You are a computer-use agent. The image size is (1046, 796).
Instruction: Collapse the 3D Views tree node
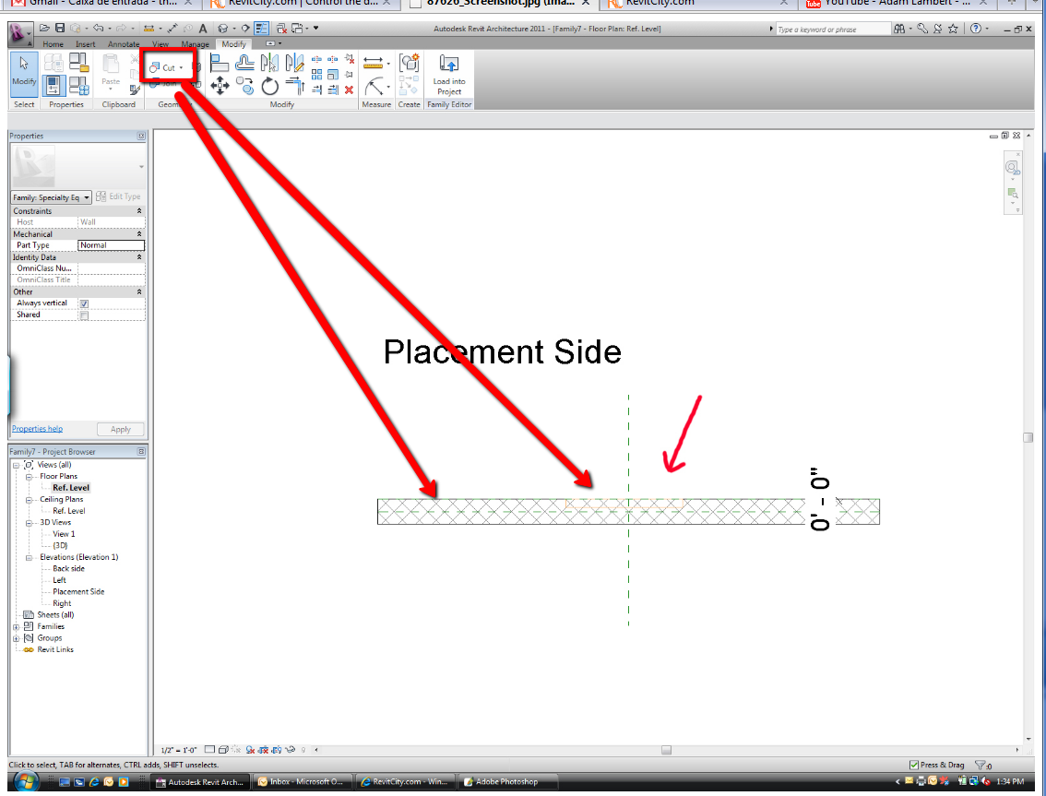click(29, 523)
